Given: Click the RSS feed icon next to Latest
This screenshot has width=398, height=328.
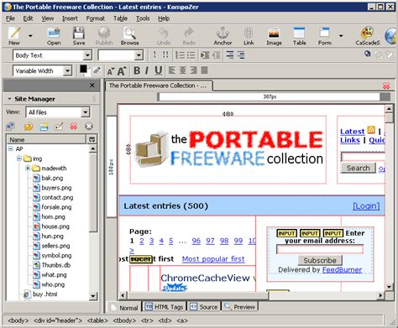Looking at the screenshot, I should 371,130.
